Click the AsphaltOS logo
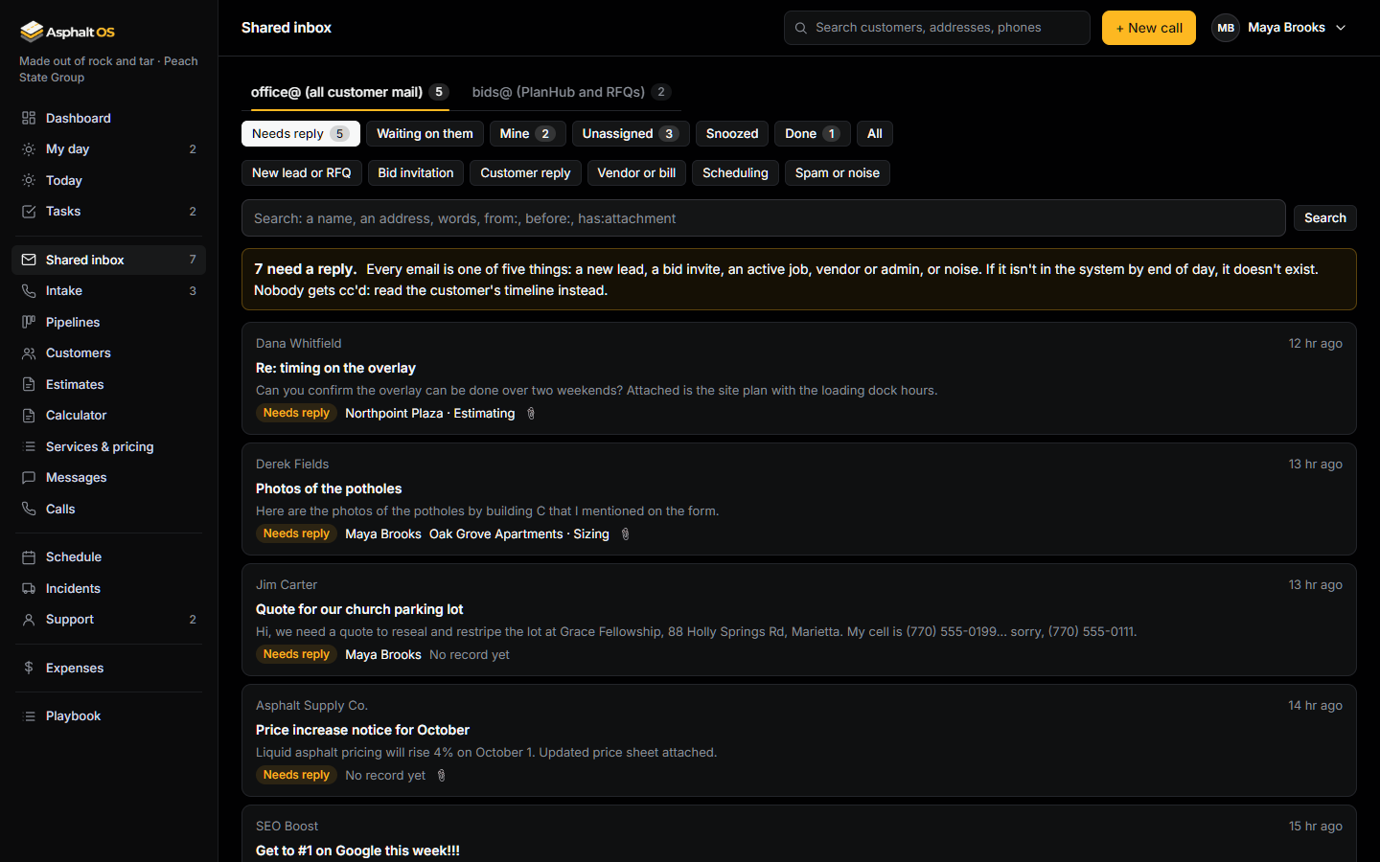Viewport: 1380px width, 862px height. coord(67,32)
